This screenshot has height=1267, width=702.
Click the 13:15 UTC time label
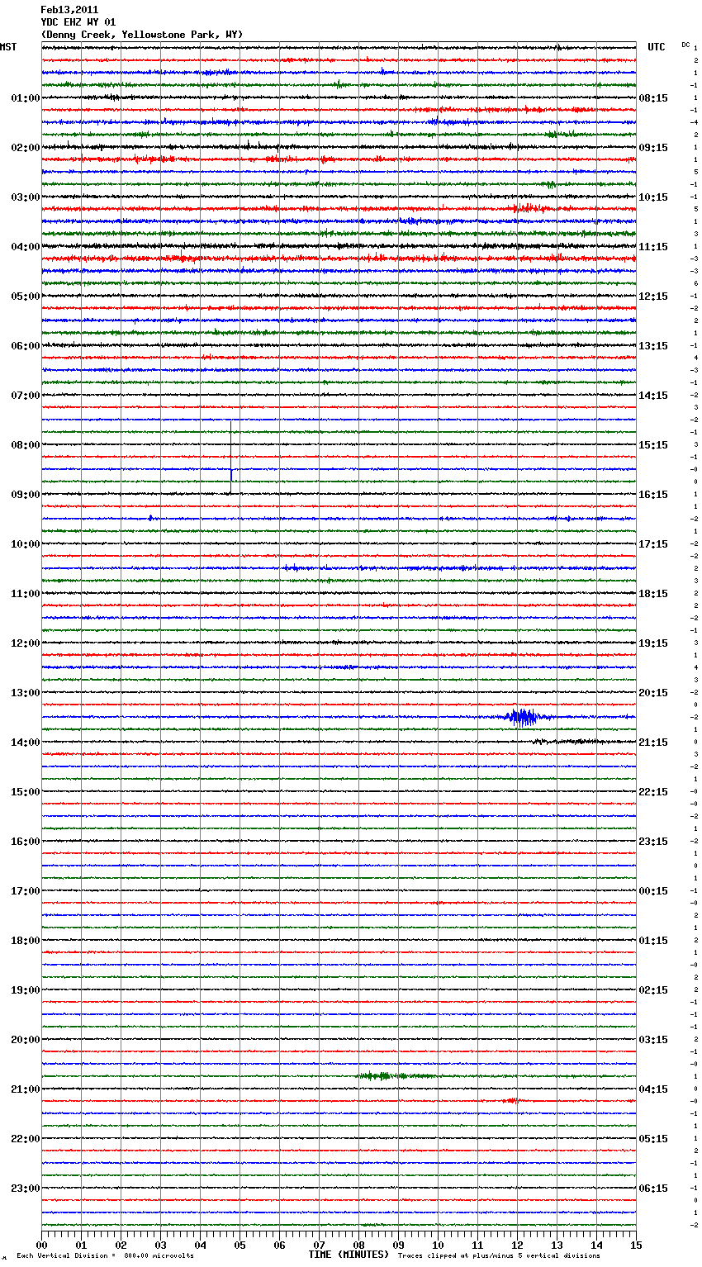pyautogui.click(x=653, y=346)
